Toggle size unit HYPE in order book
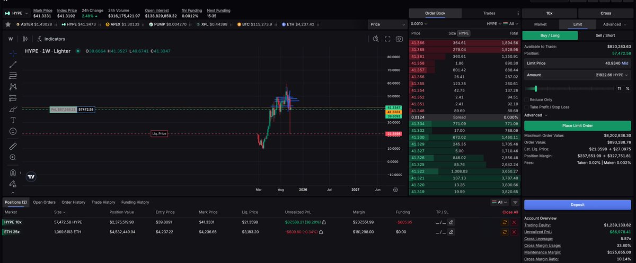The height and width of the screenshot is (263, 636). [x=464, y=33]
